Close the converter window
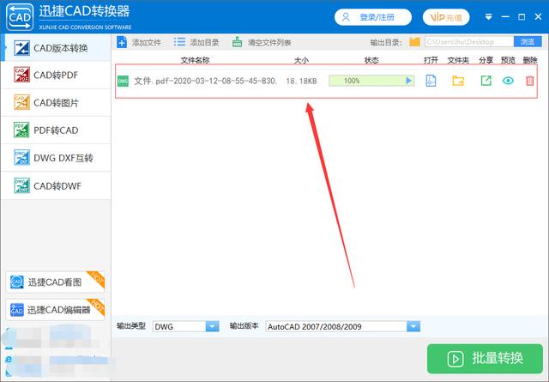 (538, 17)
